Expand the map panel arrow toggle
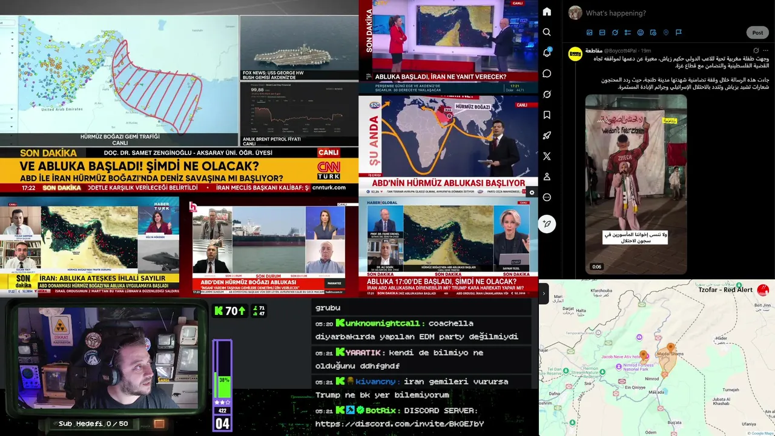The height and width of the screenshot is (436, 775). click(543, 294)
